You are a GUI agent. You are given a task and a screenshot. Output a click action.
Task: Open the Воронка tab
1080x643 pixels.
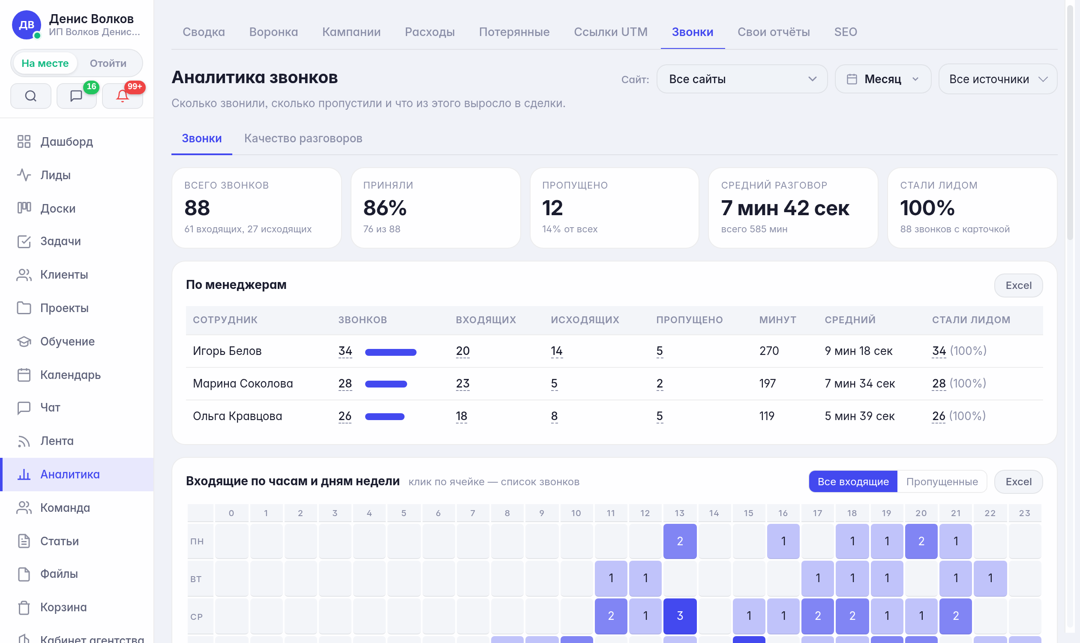(273, 32)
